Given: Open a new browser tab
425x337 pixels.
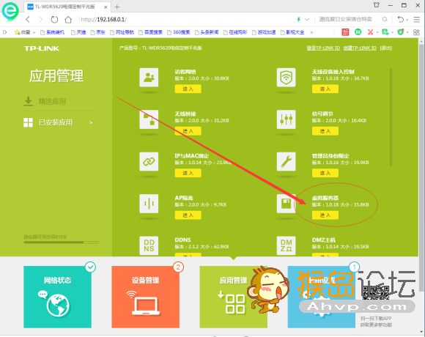Looking at the screenshot, I should 117,7.
